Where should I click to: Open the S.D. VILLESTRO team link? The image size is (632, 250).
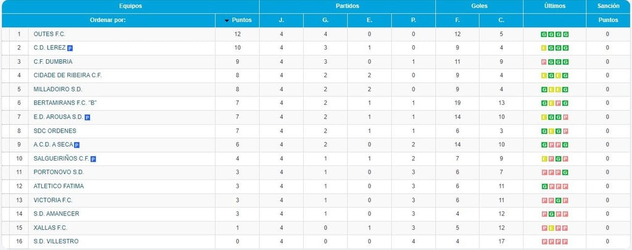click(56, 241)
